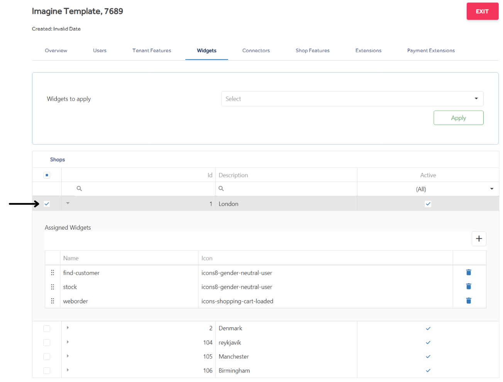The image size is (503, 382).
Task: Select the London description cell
Action: pos(286,204)
